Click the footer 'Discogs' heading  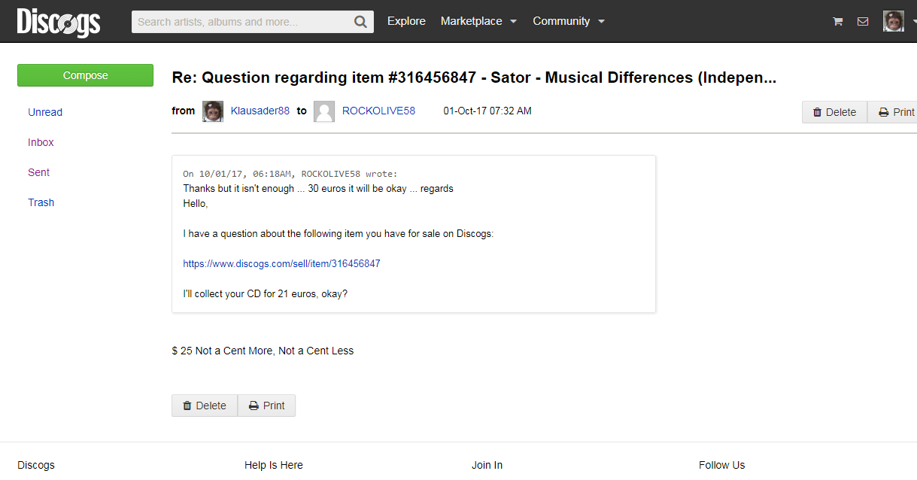tap(36, 465)
